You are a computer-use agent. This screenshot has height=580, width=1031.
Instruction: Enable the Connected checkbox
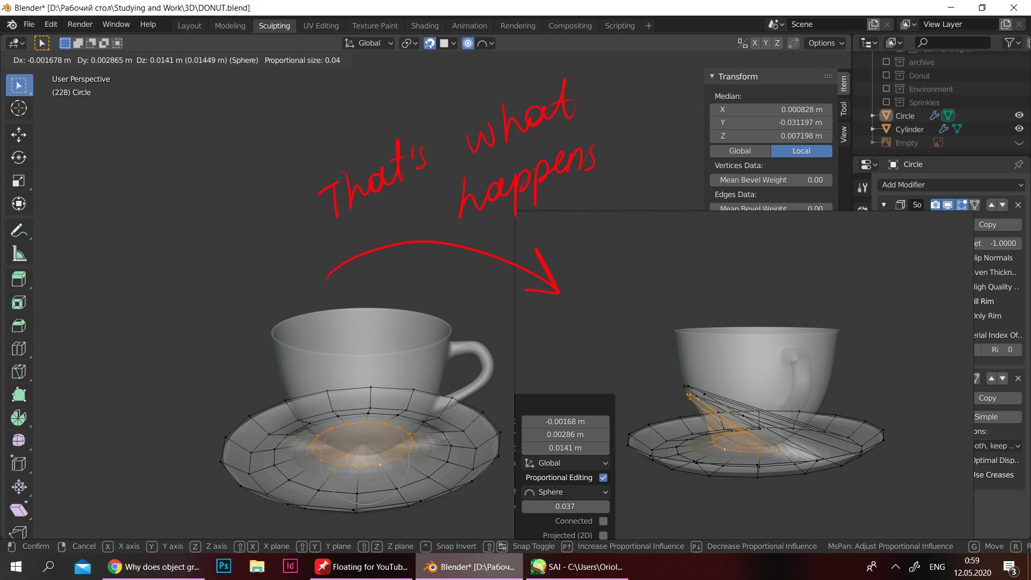[603, 521]
